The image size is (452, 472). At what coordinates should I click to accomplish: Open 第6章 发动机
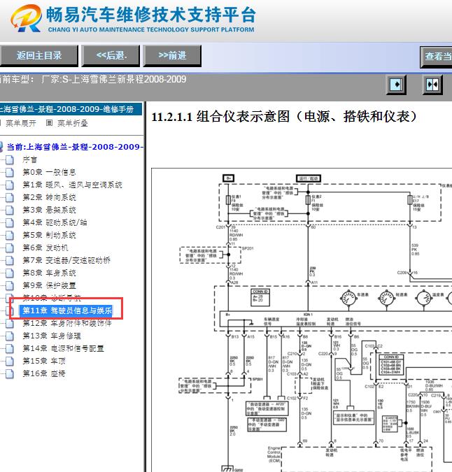(45, 248)
